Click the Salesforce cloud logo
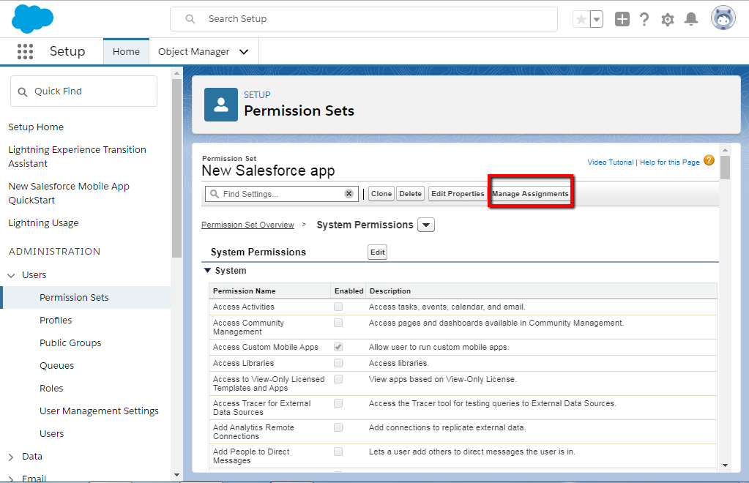Screen dimensions: 749x483 [x=33, y=19]
